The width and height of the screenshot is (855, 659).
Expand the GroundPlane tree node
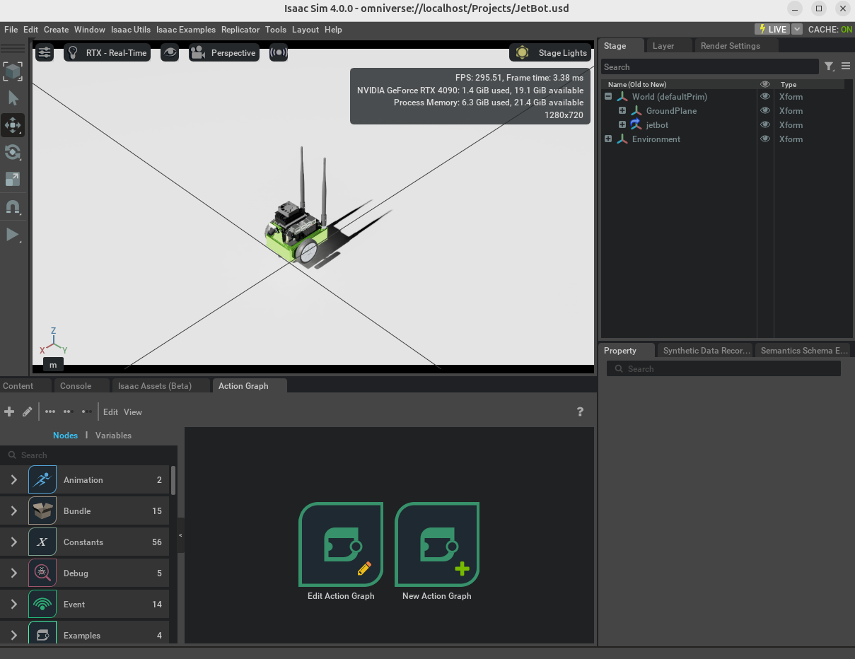(x=622, y=111)
